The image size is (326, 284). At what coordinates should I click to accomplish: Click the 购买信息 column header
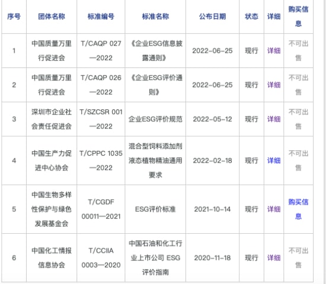298,17
